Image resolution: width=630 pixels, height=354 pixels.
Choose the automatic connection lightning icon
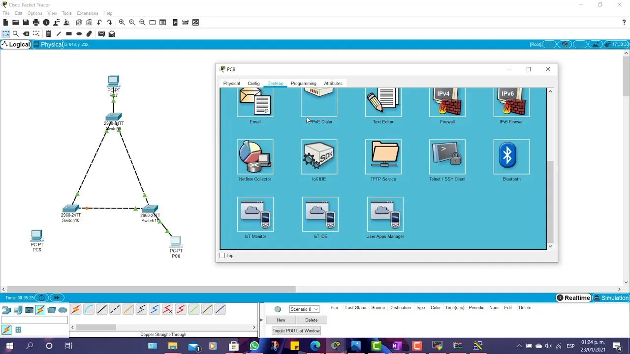75,309
